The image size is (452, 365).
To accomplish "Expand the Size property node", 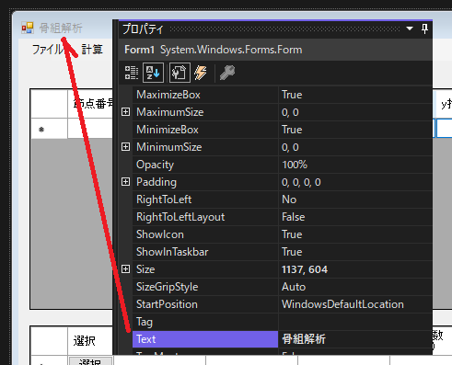I will tap(125, 269).
